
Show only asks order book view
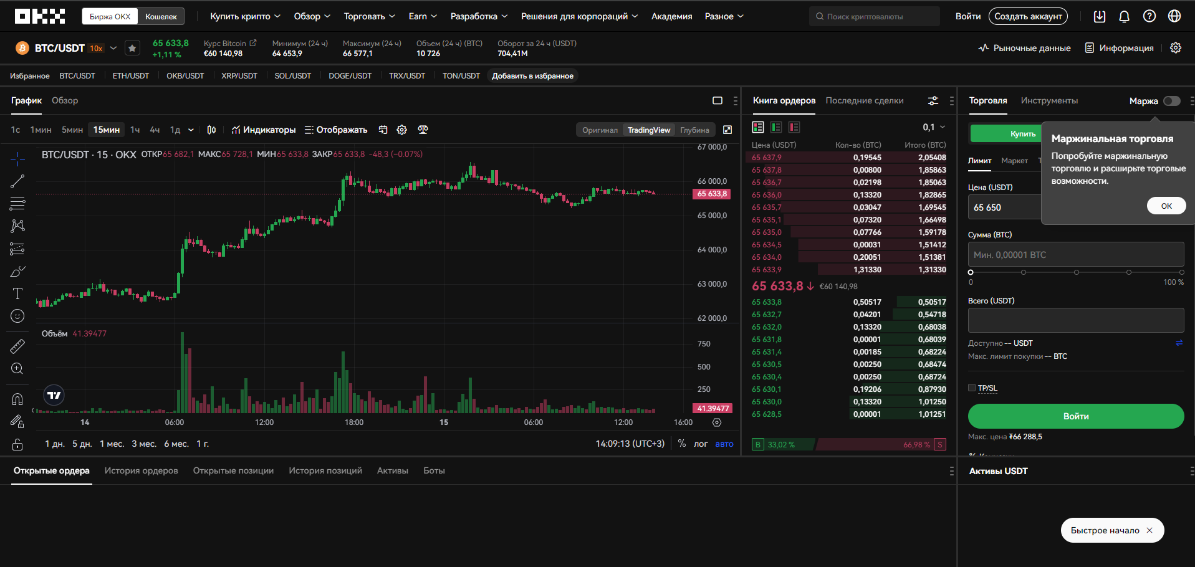tap(794, 127)
